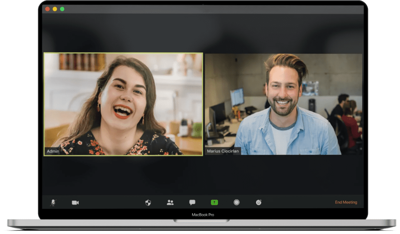Click the Marius Ciocirlan name label
Screen dimensions: 400x234
[x=223, y=151]
